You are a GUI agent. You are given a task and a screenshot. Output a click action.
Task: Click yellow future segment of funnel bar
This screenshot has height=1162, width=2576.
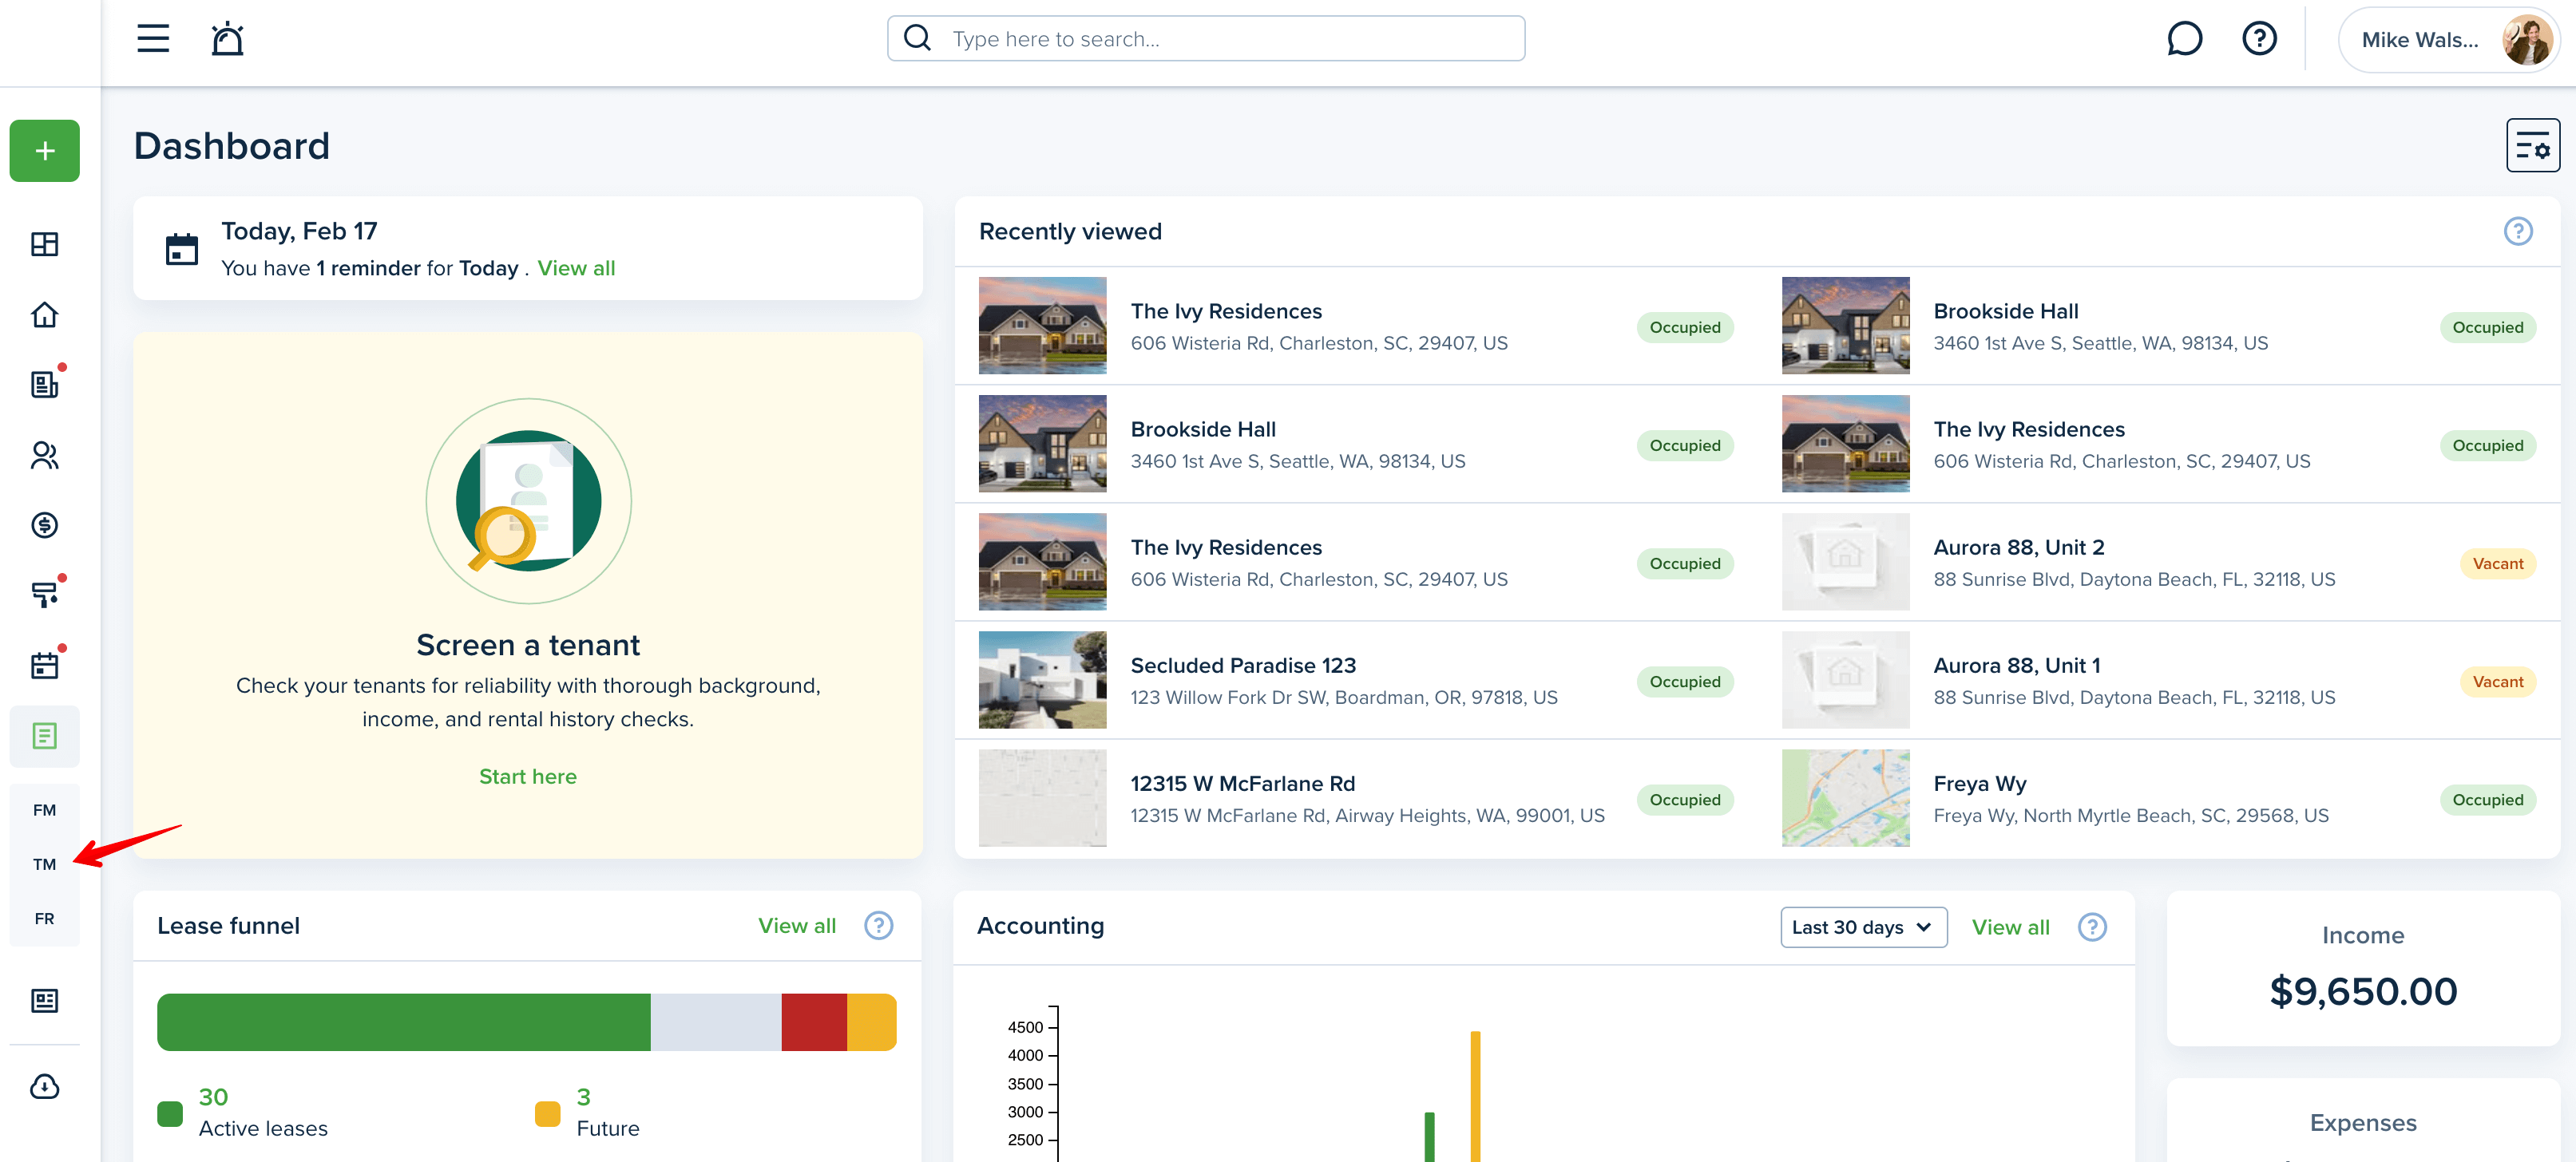[871, 1022]
